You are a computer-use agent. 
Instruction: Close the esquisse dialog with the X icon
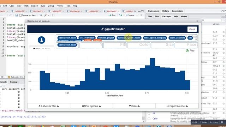(x=197, y=21)
